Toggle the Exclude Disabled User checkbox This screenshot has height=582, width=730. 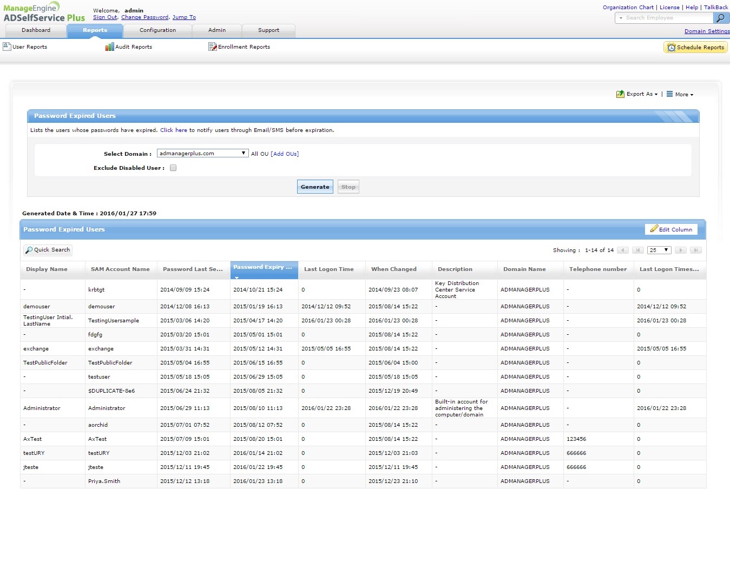[x=173, y=168]
